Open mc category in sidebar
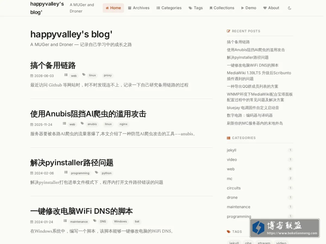The width and height of the screenshot is (326, 244). pos(230,179)
